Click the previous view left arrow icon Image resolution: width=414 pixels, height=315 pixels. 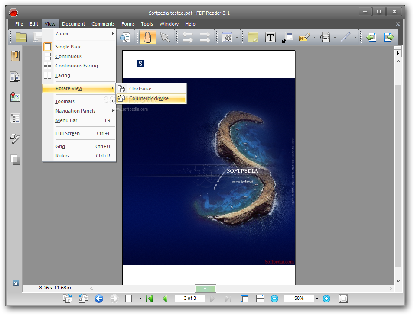(187, 37)
